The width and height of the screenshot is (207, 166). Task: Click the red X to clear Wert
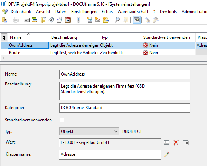pos(176,143)
